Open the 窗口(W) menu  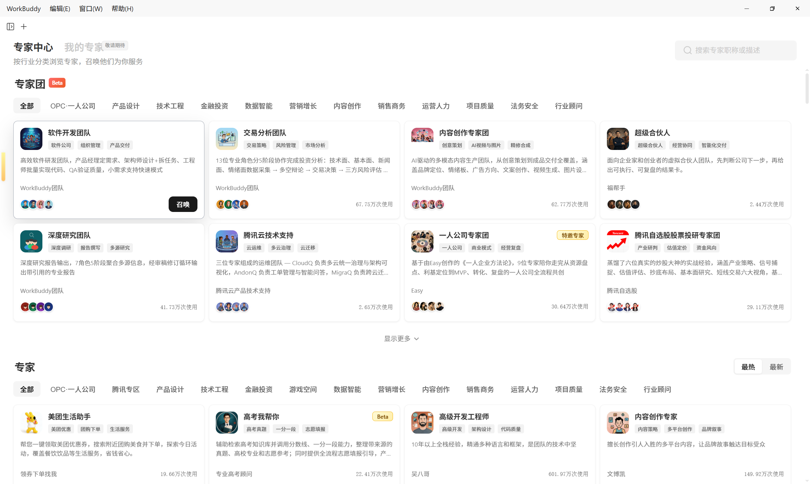pos(91,9)
